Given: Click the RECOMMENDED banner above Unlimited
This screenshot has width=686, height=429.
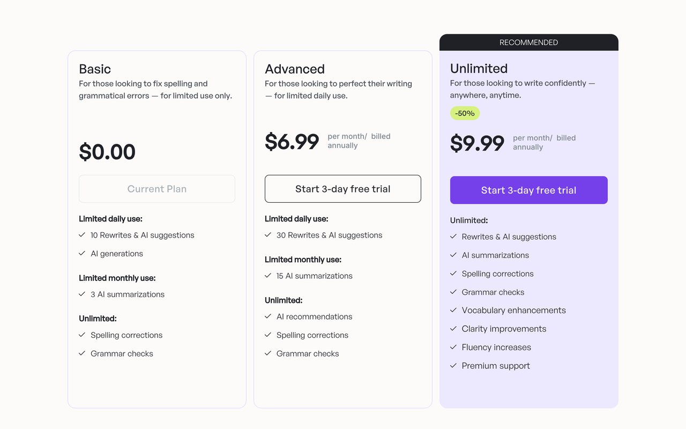Looking at the screenshot, I should (x=529, y=42).
